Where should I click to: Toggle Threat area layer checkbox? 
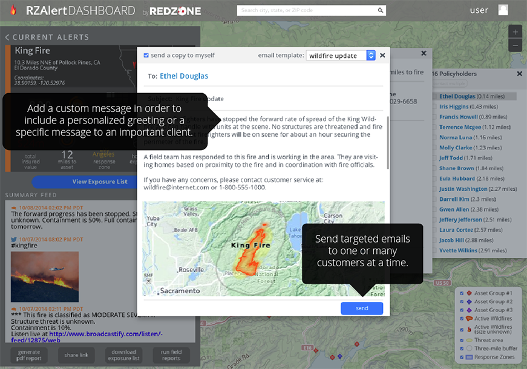[462, 340]
